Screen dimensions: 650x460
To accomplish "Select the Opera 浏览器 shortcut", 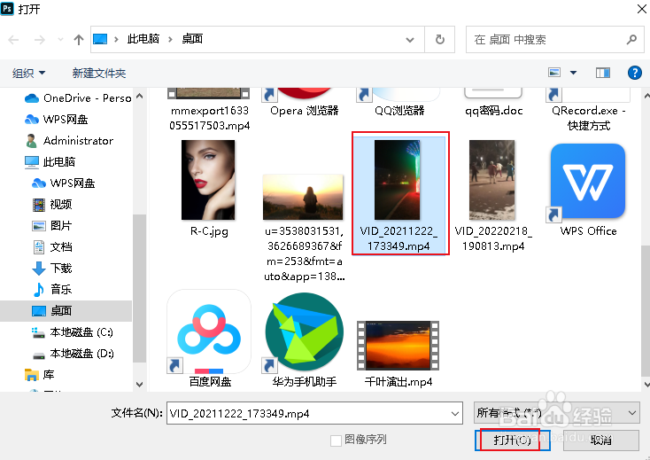I will [305, 104].
